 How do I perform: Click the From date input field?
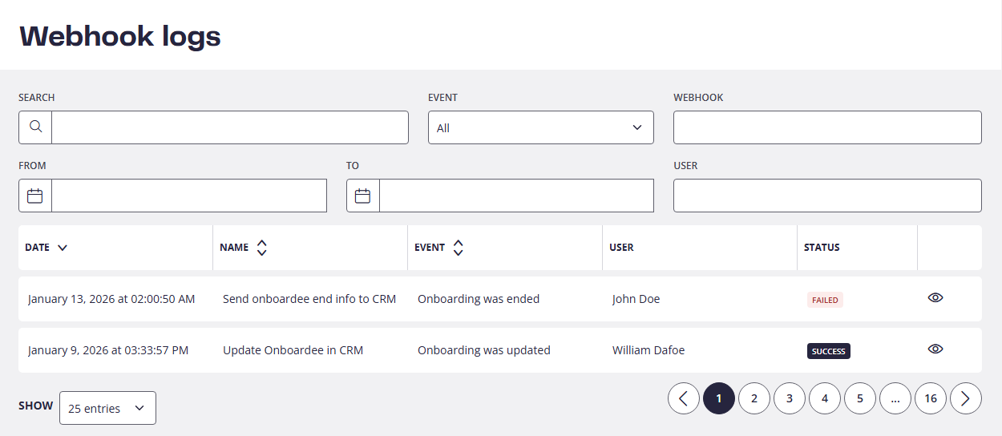(189, 196)
